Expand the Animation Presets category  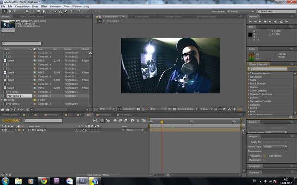point(249,73)
